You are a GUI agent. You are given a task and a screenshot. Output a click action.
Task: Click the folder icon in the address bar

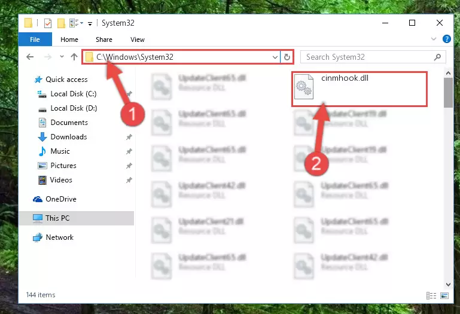point(89,57)
